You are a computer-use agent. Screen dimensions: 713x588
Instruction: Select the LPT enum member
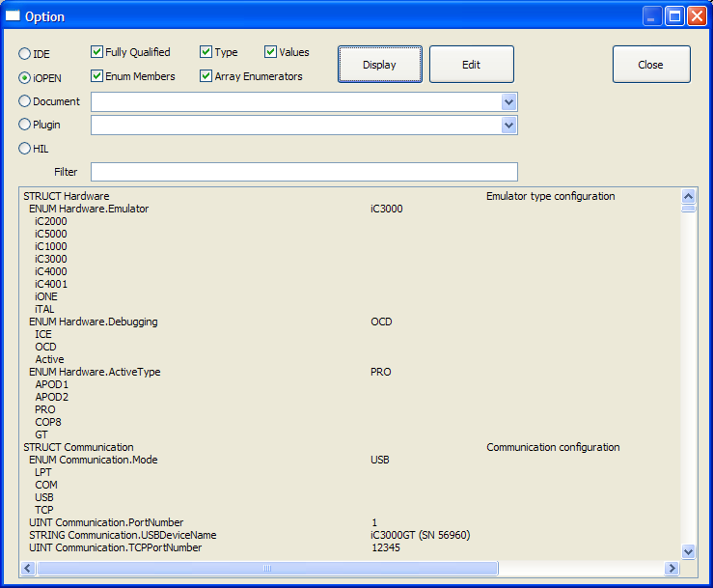tap(43, 472)
